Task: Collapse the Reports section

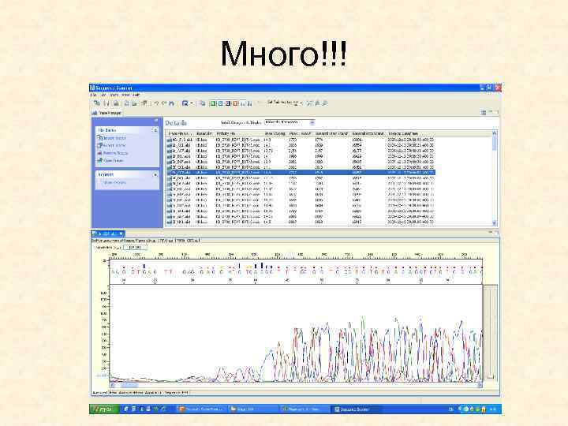Action: point(155,174)
